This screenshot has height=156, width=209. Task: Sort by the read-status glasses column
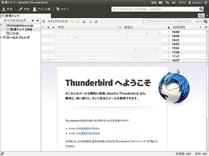tap(120, 27)
